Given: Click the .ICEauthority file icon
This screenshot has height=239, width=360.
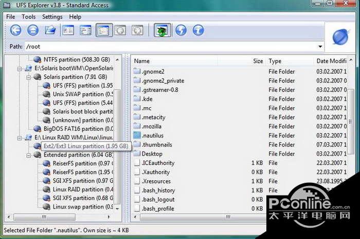Looking at the screenshot, I should pyautogui.click(x=137, y=163).
